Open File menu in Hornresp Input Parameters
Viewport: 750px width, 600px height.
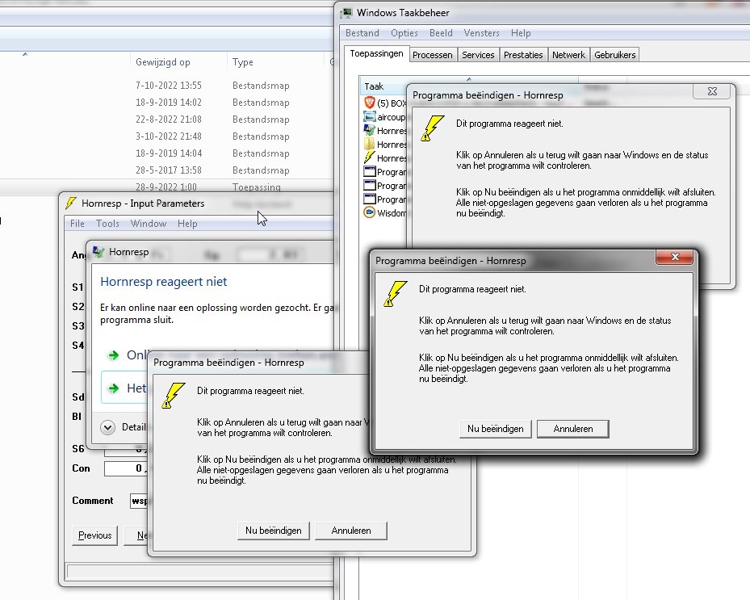click(77, 224)
